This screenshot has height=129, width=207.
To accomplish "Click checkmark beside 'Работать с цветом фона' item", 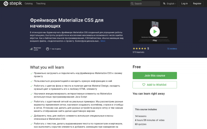I will click(31, 86).
